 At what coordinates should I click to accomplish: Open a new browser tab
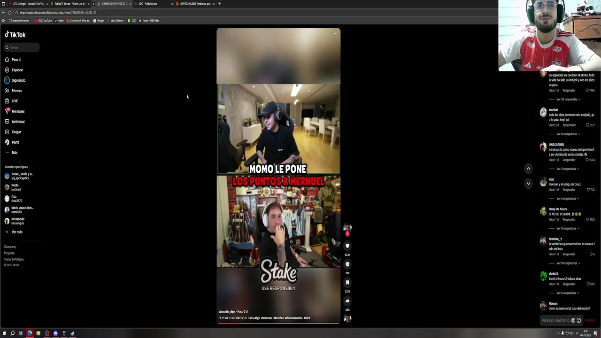pos(220,4)
